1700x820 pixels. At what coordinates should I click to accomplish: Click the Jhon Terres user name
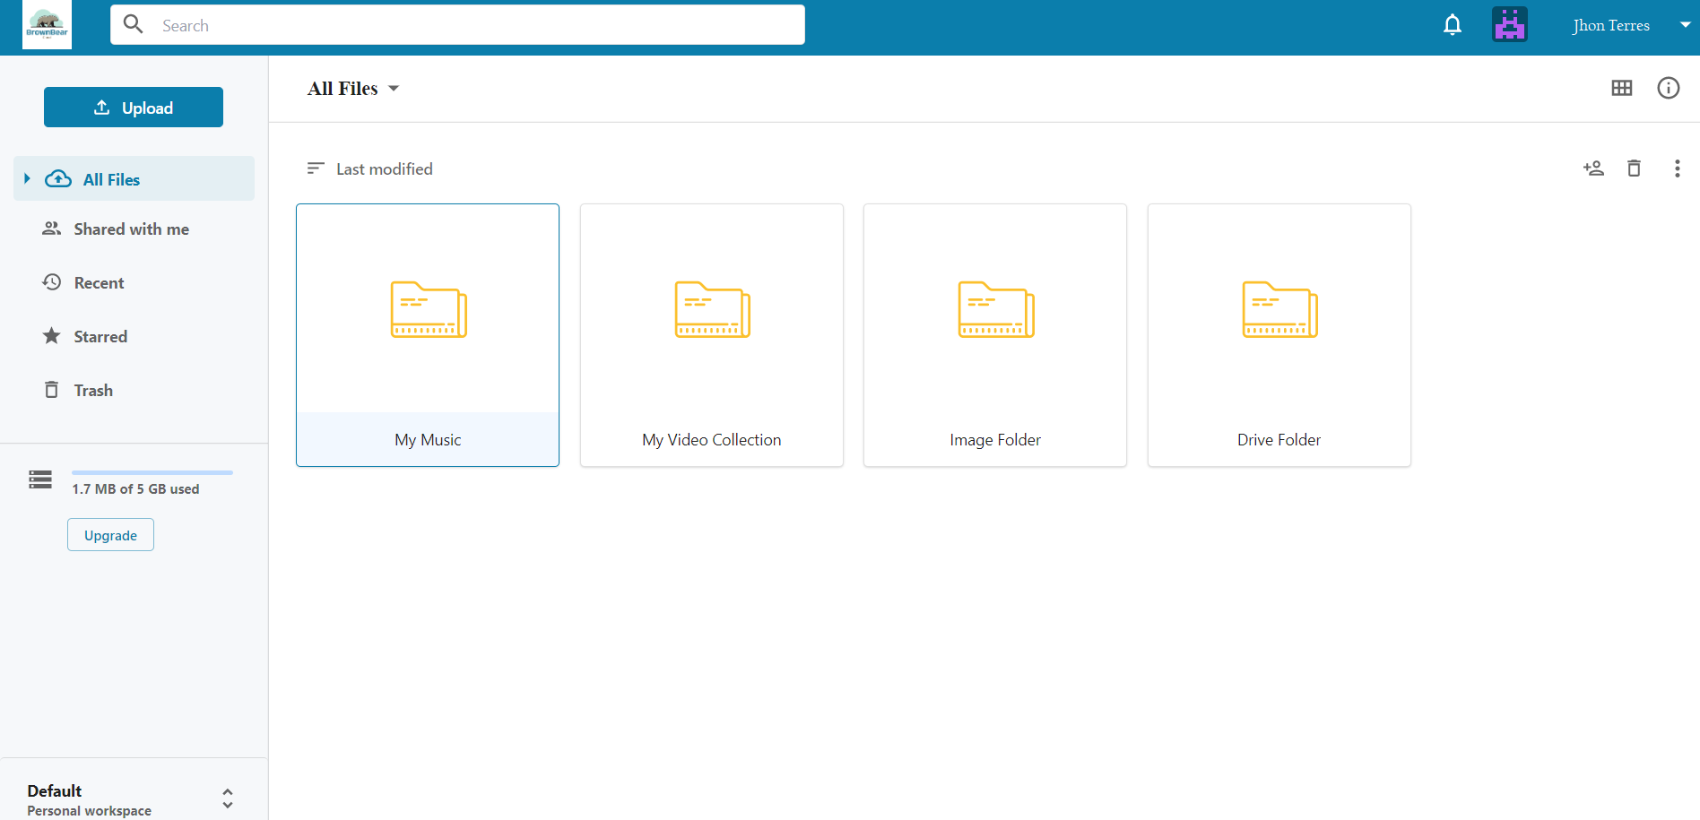(1611, 25)
